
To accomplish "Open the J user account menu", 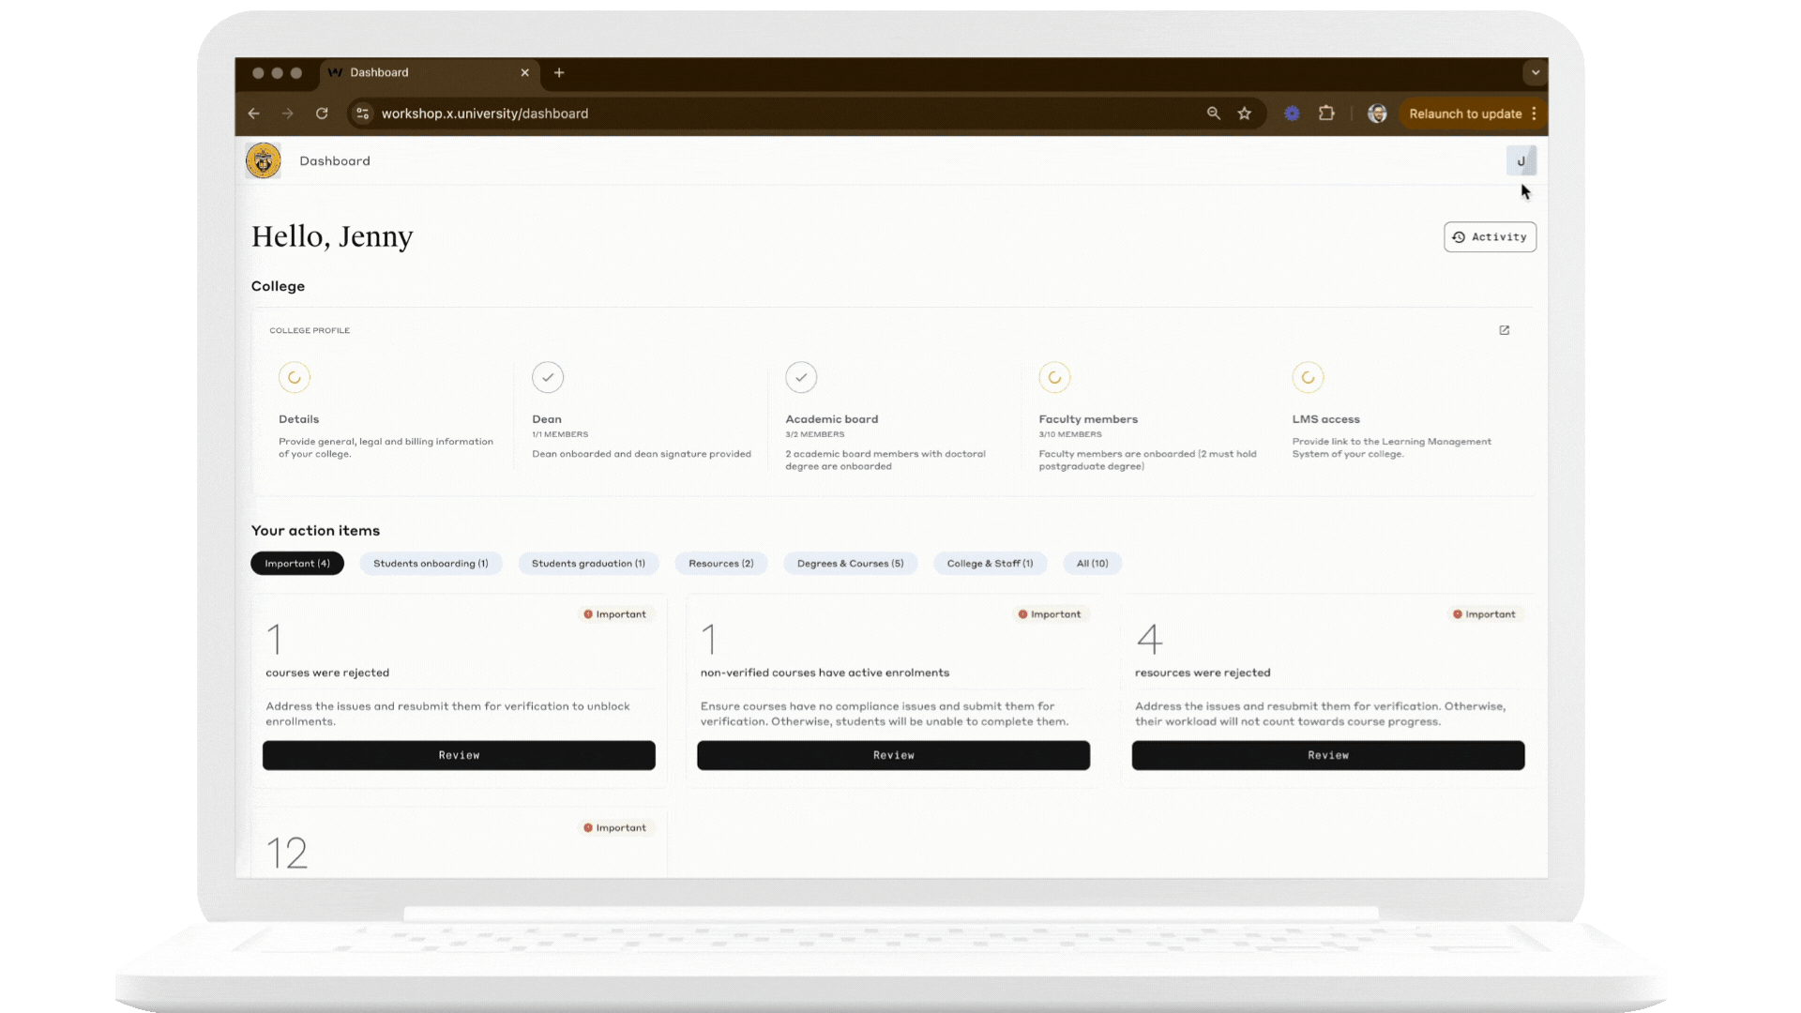I will tap(1521, 161).
